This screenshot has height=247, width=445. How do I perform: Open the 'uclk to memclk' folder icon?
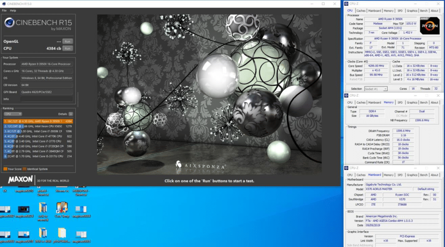(x=43, y=212)
